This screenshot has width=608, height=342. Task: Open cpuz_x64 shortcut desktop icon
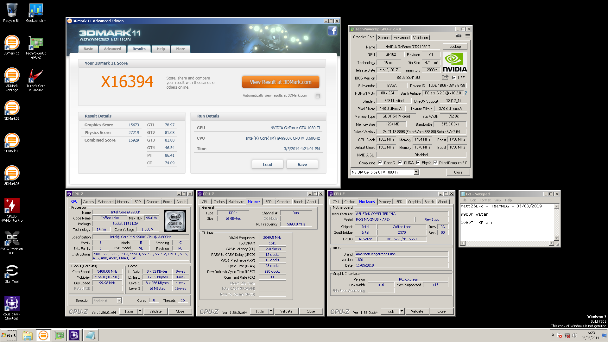click(x=12, y=308)
